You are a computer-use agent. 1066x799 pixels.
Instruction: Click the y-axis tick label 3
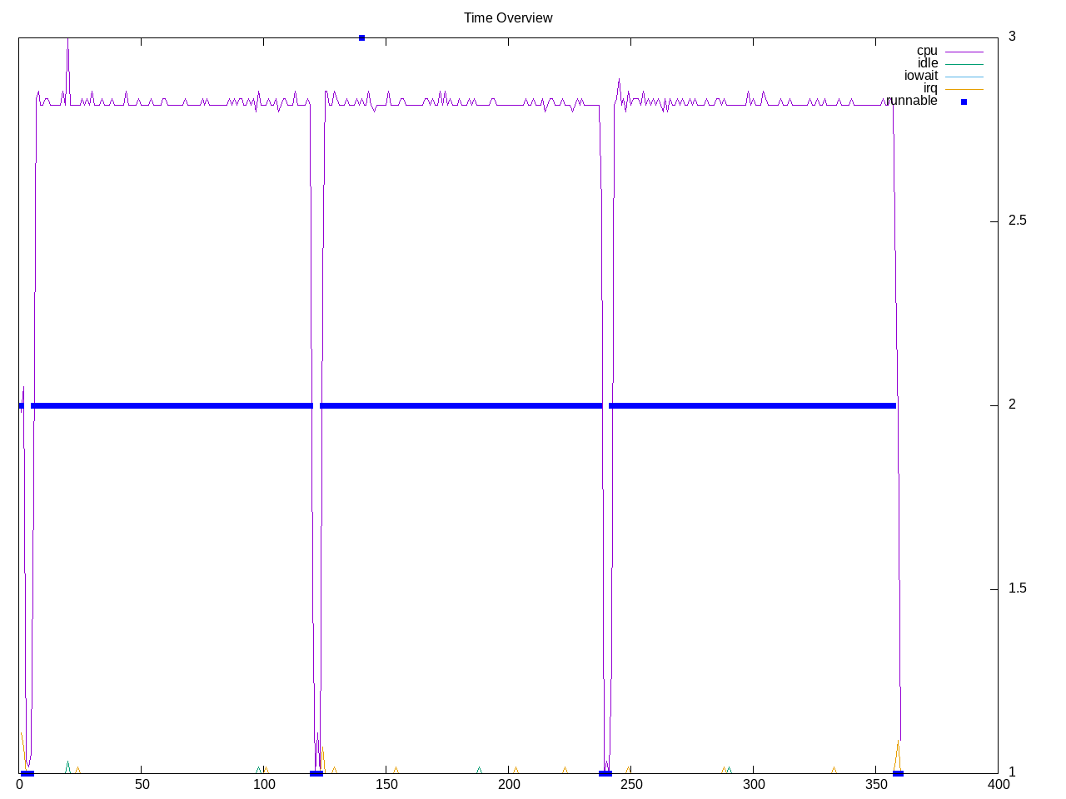(1012, 37)
